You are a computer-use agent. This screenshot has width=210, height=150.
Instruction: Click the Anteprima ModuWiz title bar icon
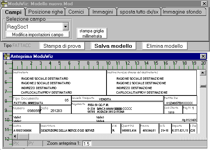click(x=7, y=56)
